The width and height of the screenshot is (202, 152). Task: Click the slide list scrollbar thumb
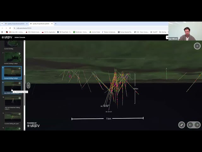tap(25, 91)
